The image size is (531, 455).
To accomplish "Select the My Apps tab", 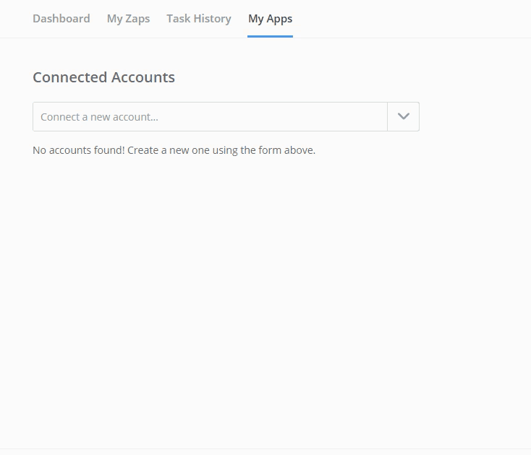I will [270, 19].
